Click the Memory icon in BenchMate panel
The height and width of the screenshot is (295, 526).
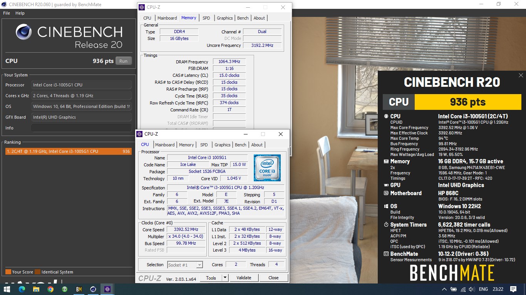[386, 161]
